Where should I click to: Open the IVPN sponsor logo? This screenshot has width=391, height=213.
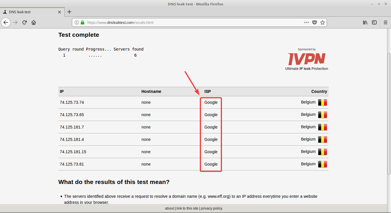[306, 59]
